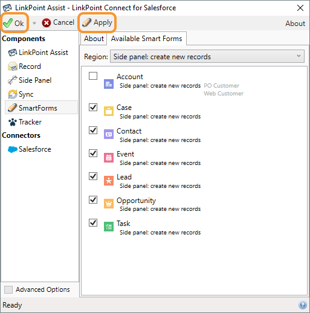The width and height of the screenshot is (310, 313).
Task: Switch to the About tab
Action: tap(94, 39)
